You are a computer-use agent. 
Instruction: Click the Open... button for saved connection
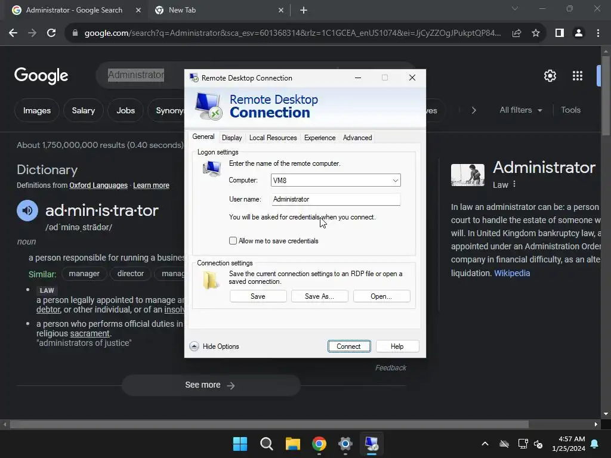[x=381, y=296]
